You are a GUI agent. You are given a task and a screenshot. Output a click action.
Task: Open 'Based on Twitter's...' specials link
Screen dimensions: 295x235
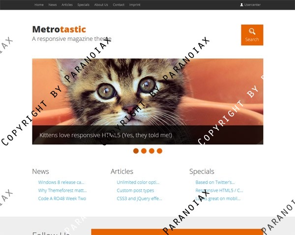point(215,182)
